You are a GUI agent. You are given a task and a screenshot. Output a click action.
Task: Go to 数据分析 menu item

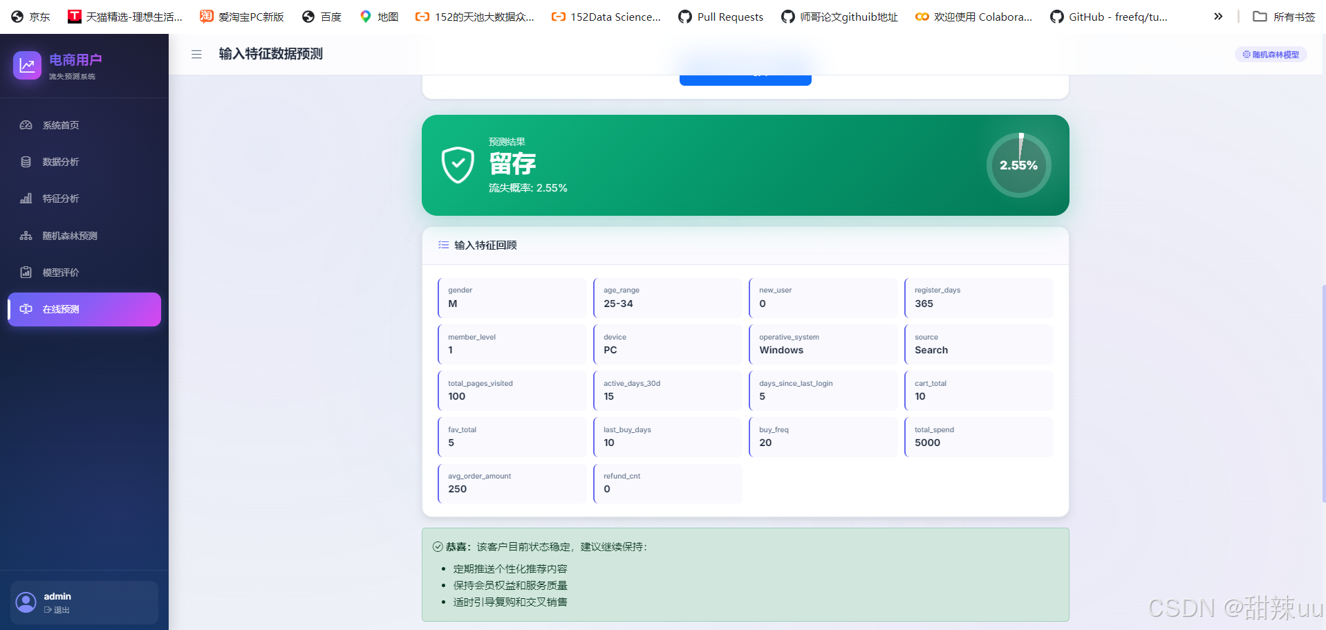84,162
